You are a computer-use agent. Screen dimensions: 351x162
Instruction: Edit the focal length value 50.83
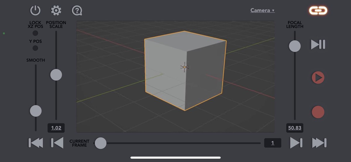[x=295, y=128]
